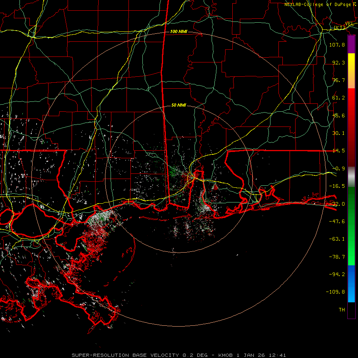Select the 30.1 scale value
358x358 pixels.
pos(339,133)
